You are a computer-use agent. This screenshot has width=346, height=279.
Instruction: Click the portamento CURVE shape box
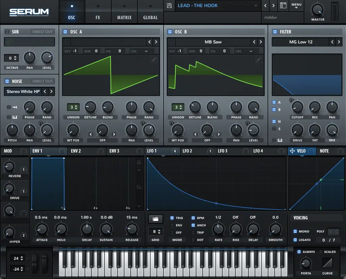click(x=327, y=263)
